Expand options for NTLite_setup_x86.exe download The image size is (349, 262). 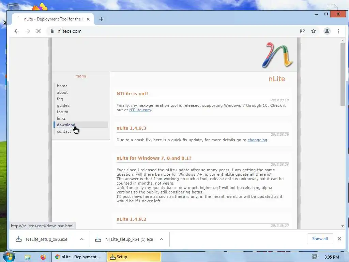[x=82, y=239]
